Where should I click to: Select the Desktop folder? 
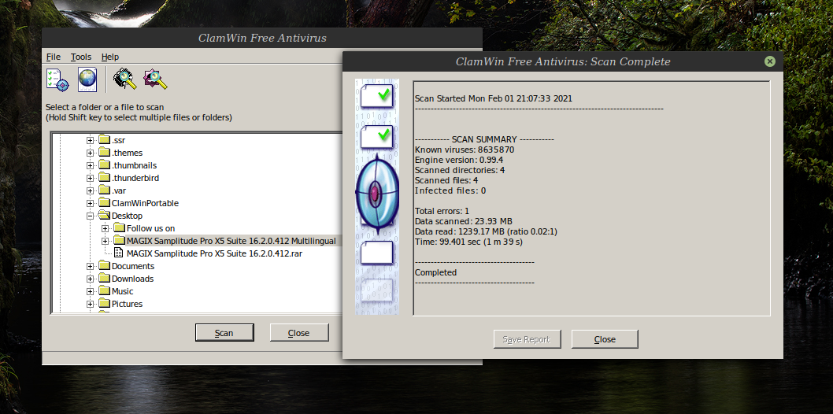tap(127, 216)
